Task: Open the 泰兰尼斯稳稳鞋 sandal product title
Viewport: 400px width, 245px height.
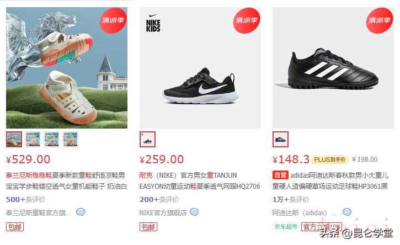Action: pos(66,180)
